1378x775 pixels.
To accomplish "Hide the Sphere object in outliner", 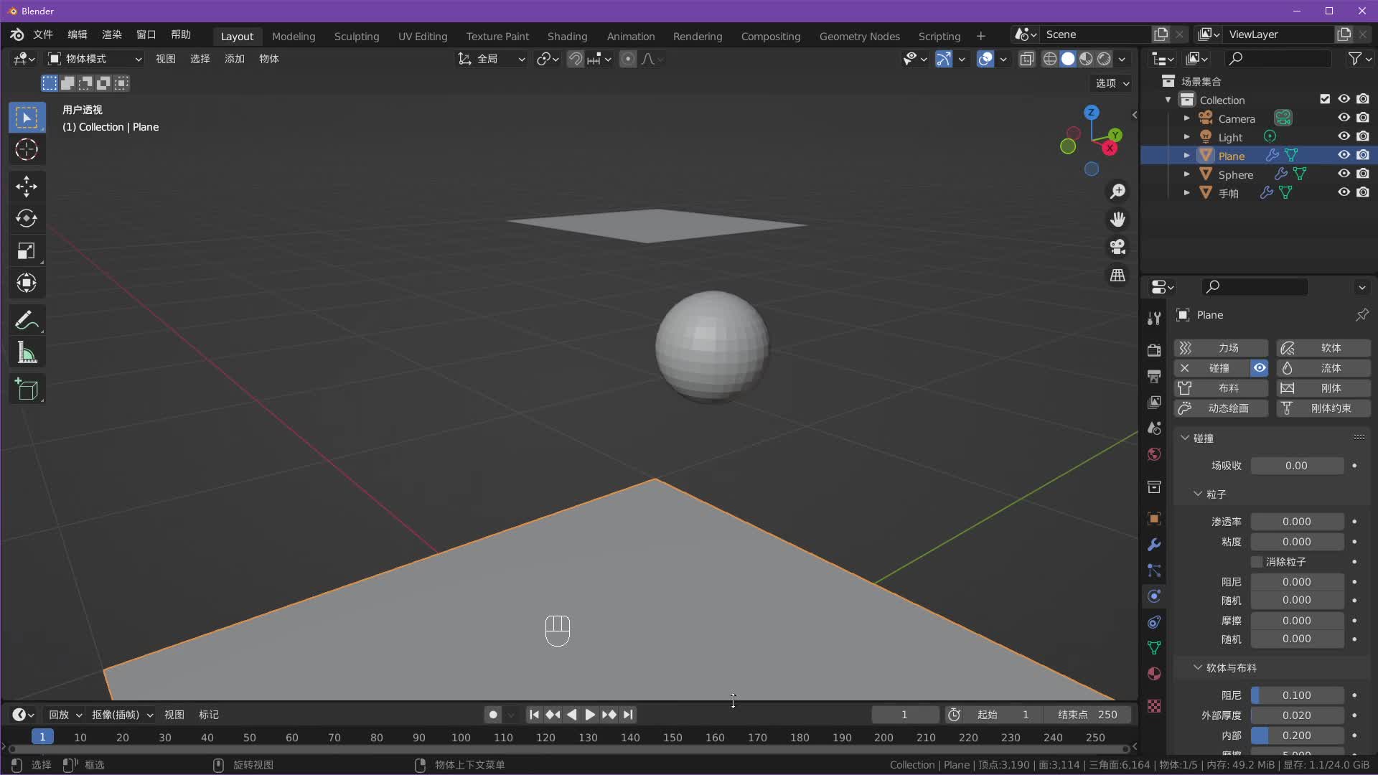I will [x=1344, y=174].
